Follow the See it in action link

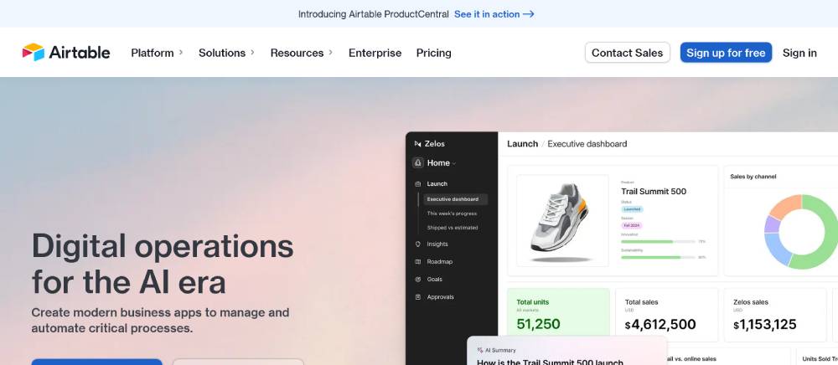point(494,14)
